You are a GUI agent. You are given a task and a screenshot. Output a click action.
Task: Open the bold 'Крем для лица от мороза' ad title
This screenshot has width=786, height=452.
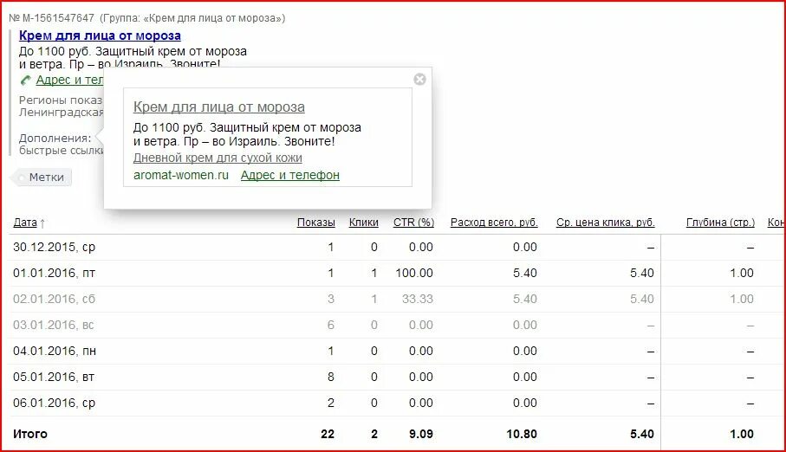tap(100, 36)
